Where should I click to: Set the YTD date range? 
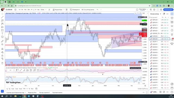point(24,89)
